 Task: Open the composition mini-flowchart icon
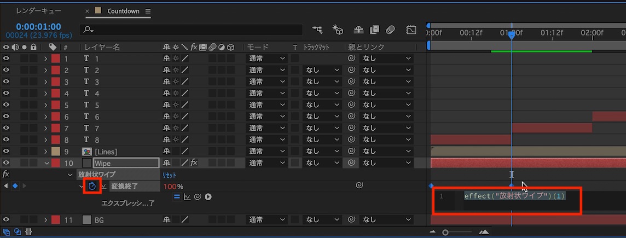pos(318,30)
